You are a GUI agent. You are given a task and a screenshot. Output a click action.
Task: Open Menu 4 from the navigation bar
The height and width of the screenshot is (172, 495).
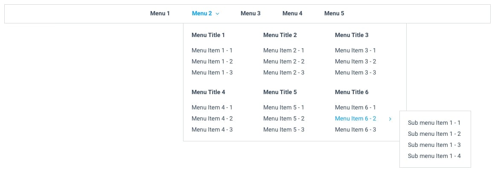(x=292, y=14)
